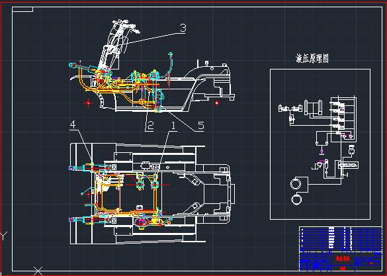Select the small rectangle at the frame's top-left corner
387x276 pixels.
coord(22,9)
